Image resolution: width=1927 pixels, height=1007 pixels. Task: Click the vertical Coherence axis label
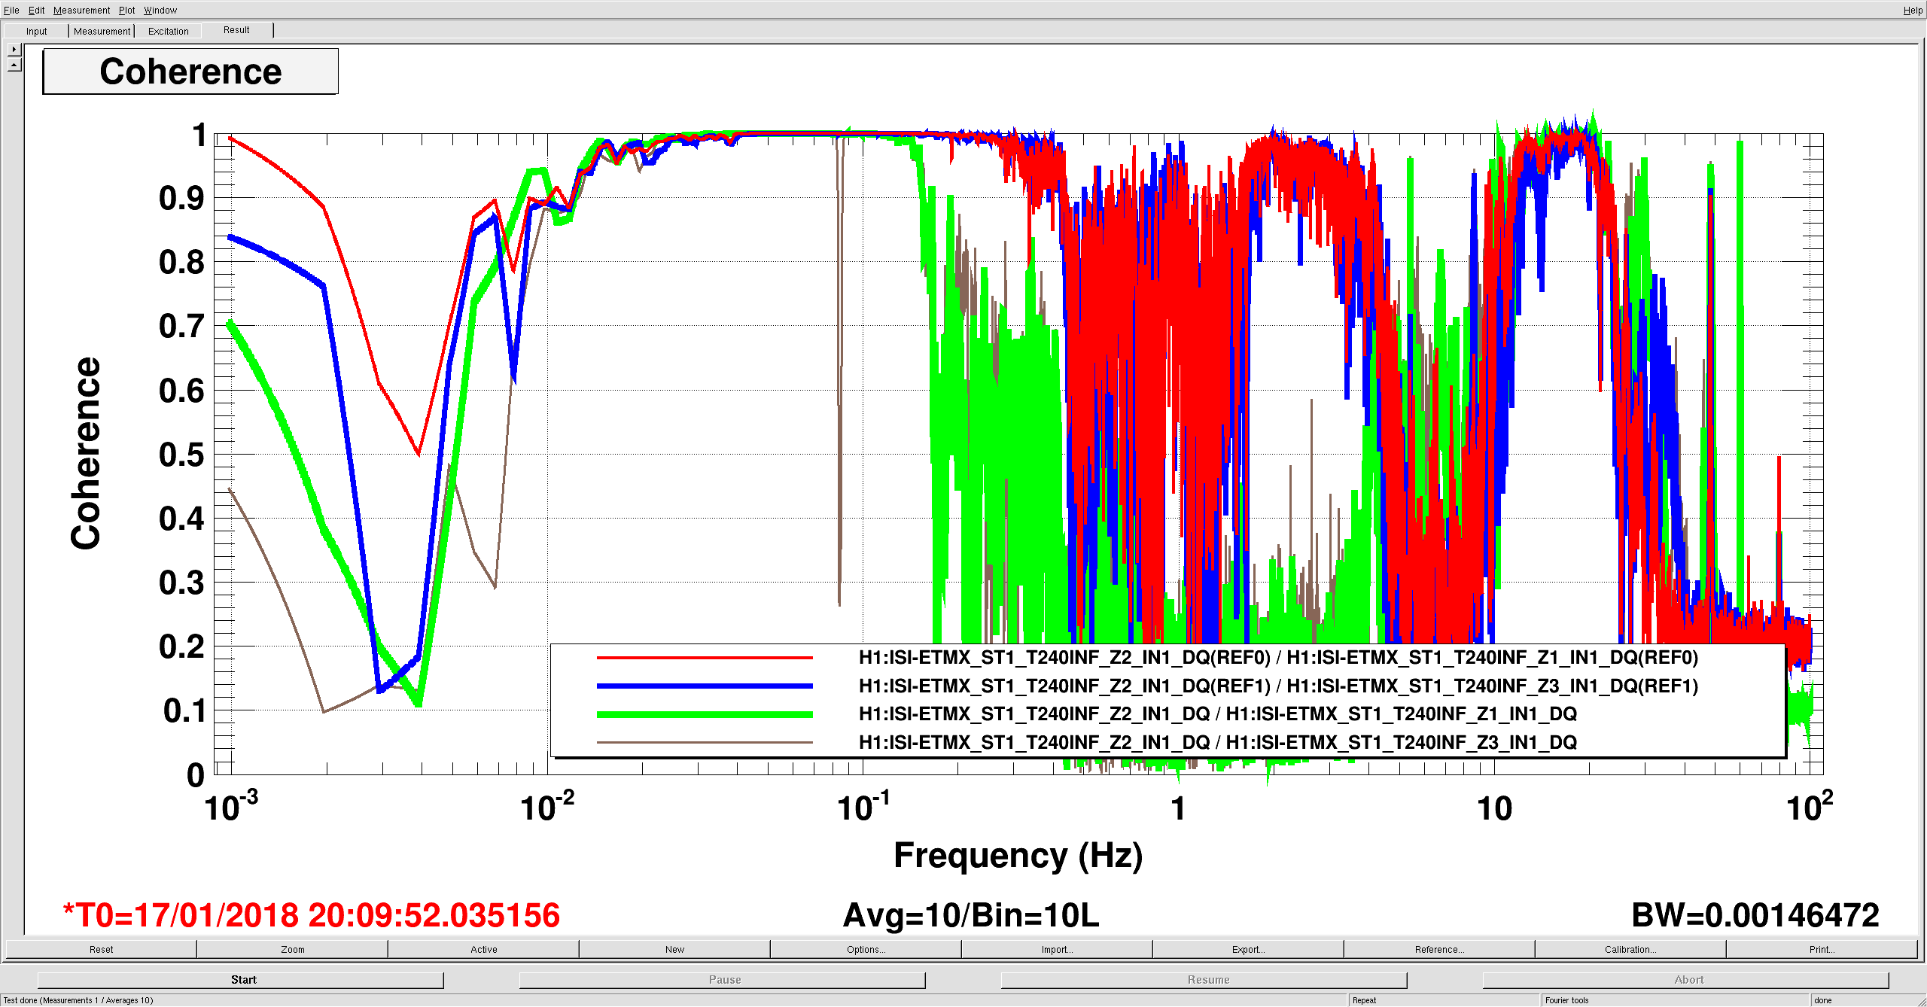85,453
